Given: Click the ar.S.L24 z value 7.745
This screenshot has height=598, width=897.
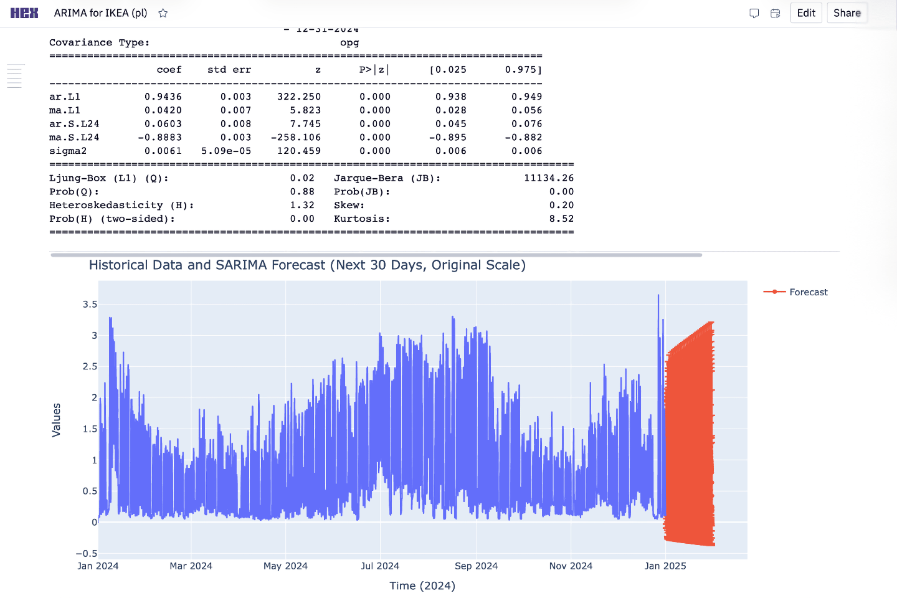Looking at the screenshot, I should point(305,124).
